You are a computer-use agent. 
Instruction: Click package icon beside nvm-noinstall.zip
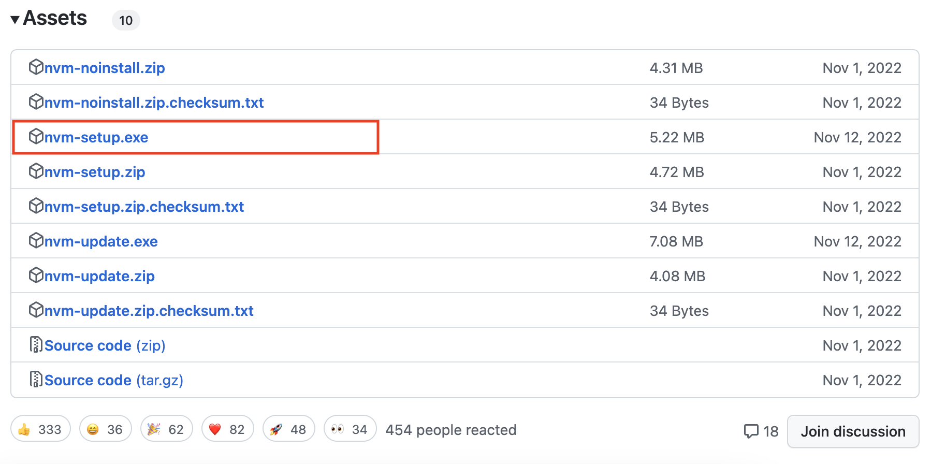pos(36,67)
